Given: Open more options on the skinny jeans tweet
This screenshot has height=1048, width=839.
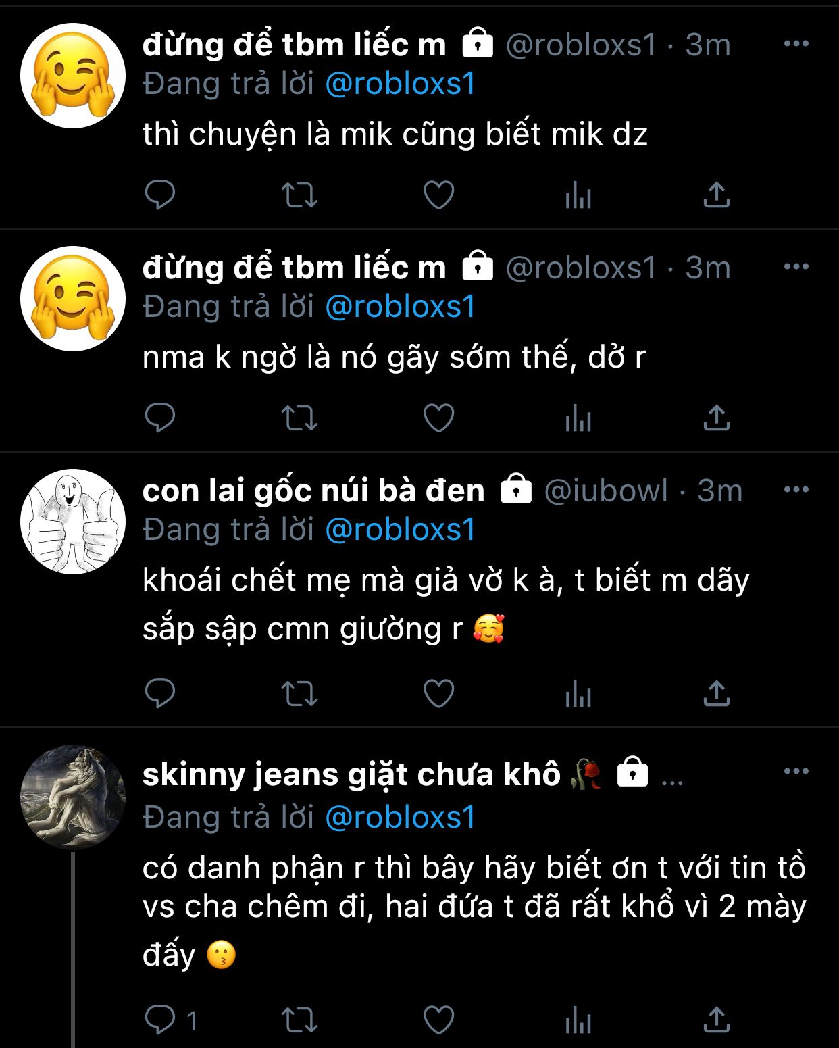Looking at the screenshot, I should (796, 772).
